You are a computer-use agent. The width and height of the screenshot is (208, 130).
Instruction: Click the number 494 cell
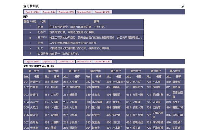point(109,82)
